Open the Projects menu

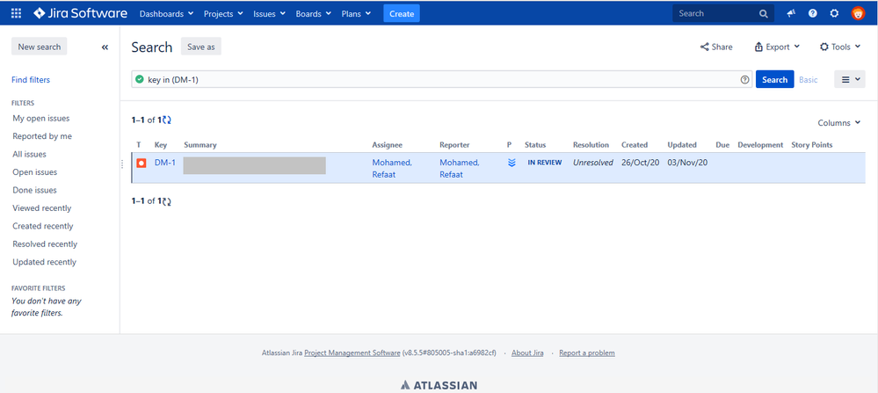223,13
